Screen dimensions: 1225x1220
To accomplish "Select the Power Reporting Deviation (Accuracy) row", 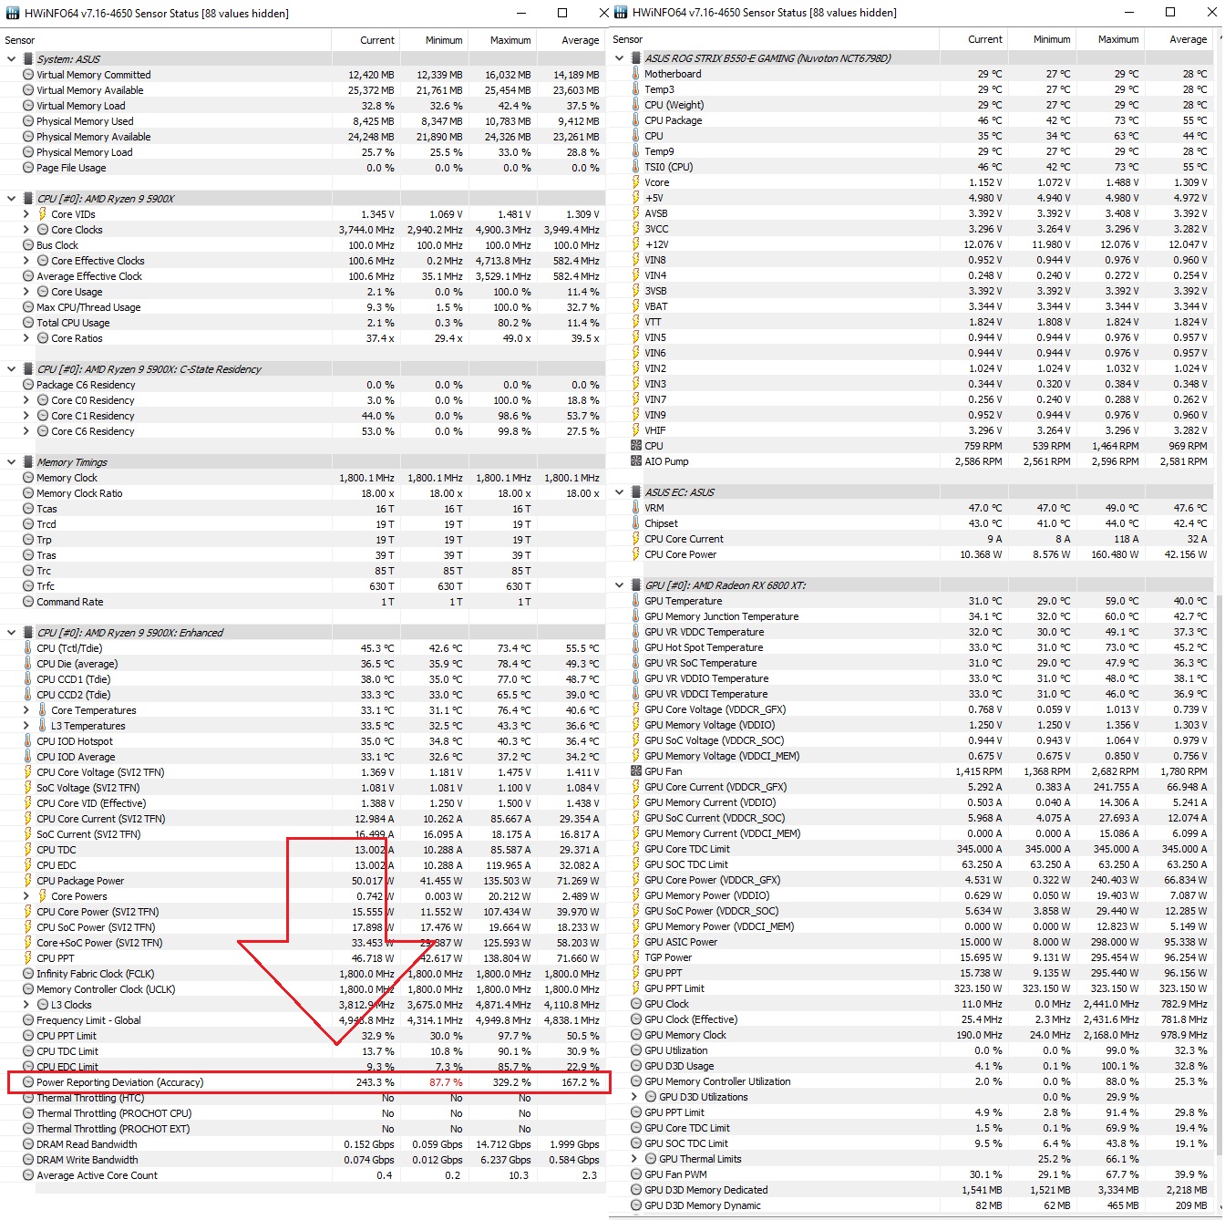I will (303, 1082).
